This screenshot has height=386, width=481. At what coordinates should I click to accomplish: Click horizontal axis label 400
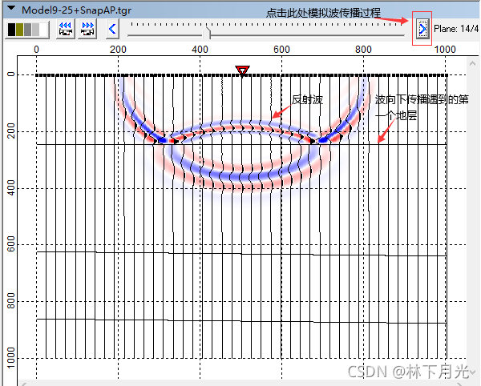click(200, 50)
